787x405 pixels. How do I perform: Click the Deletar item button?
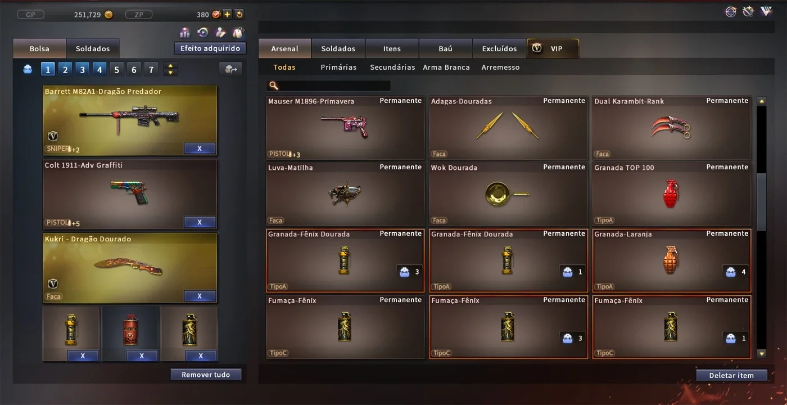pyautogui.click(x=732, y=375)
